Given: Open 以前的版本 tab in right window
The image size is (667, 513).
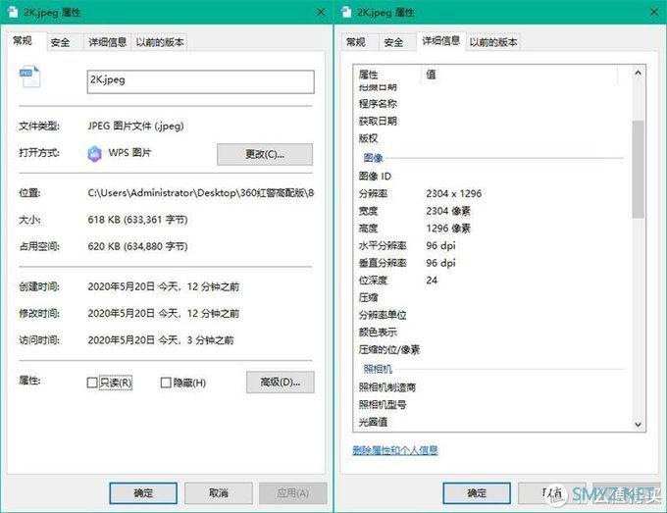Looking at the screenshot, I should (493, 42).
